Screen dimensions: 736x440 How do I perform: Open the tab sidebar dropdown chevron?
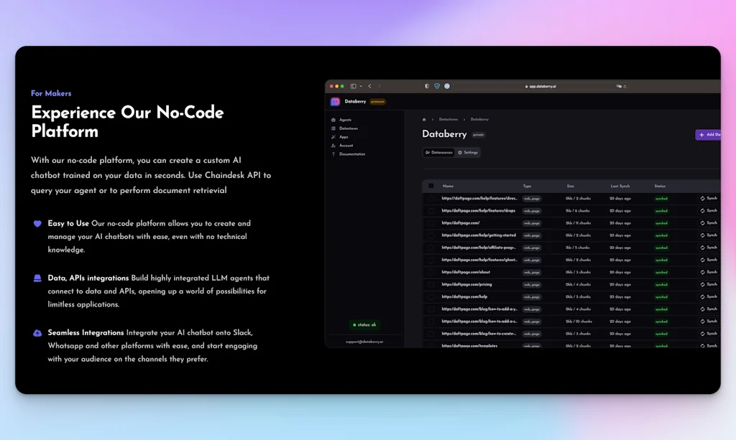361,86
